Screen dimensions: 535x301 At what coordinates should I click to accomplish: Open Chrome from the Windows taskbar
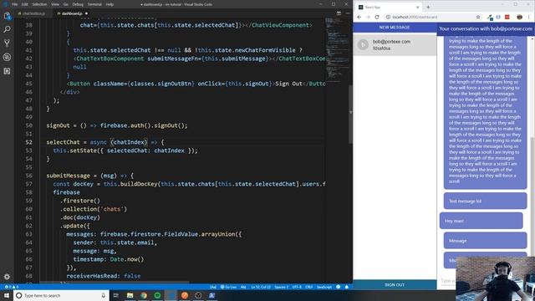click(144, 295)
